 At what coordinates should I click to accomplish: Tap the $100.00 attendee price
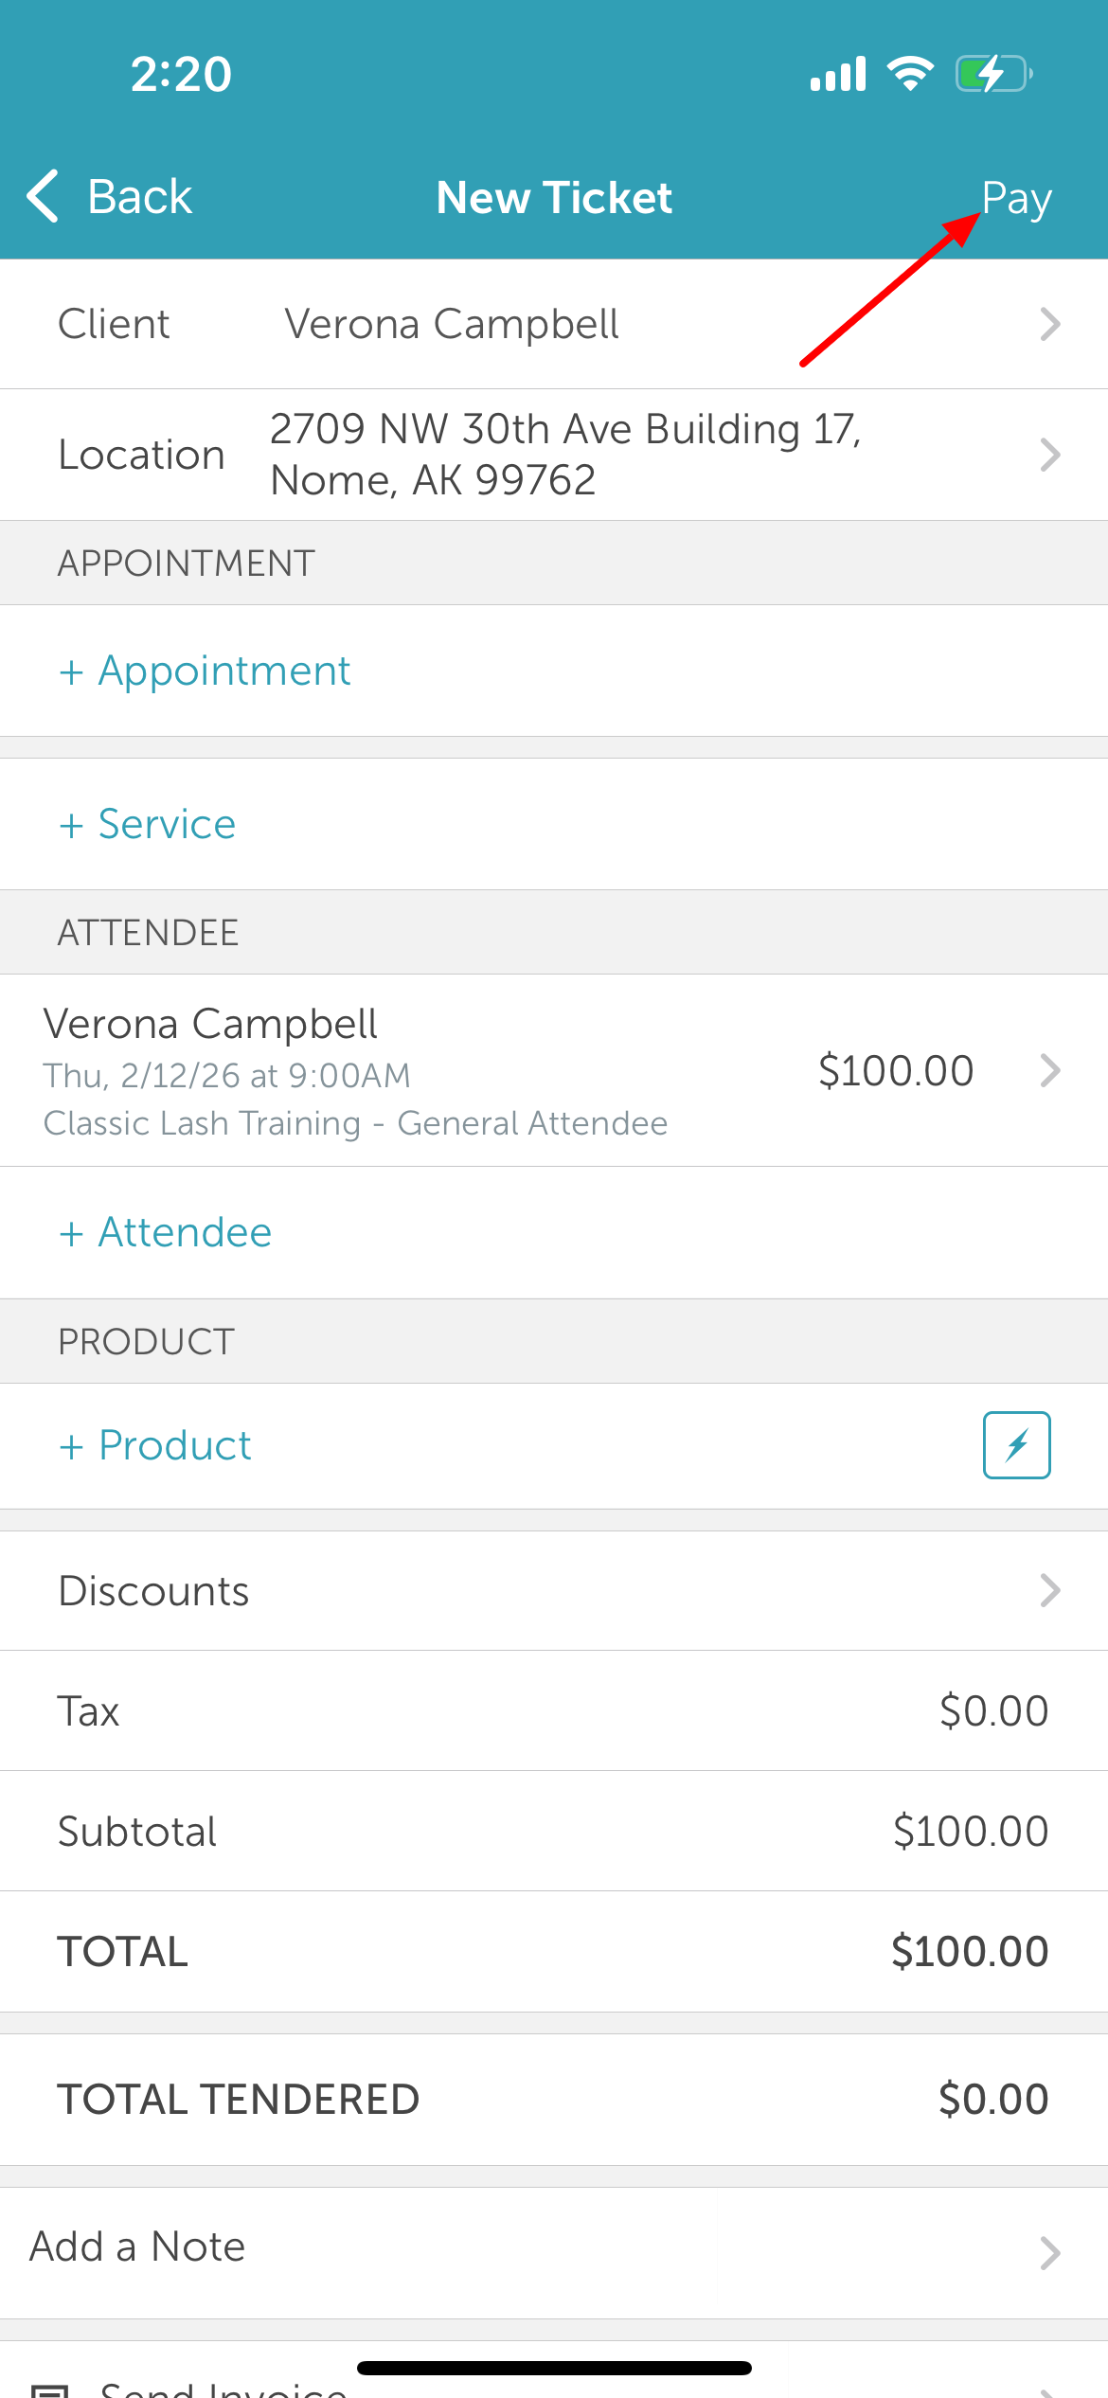pyautogui.click(x=896, y=1071)
